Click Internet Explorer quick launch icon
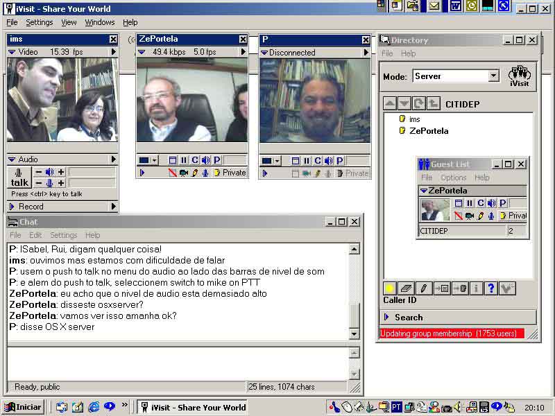This screenshot has height=416, width=555. [x=94, y=407]
